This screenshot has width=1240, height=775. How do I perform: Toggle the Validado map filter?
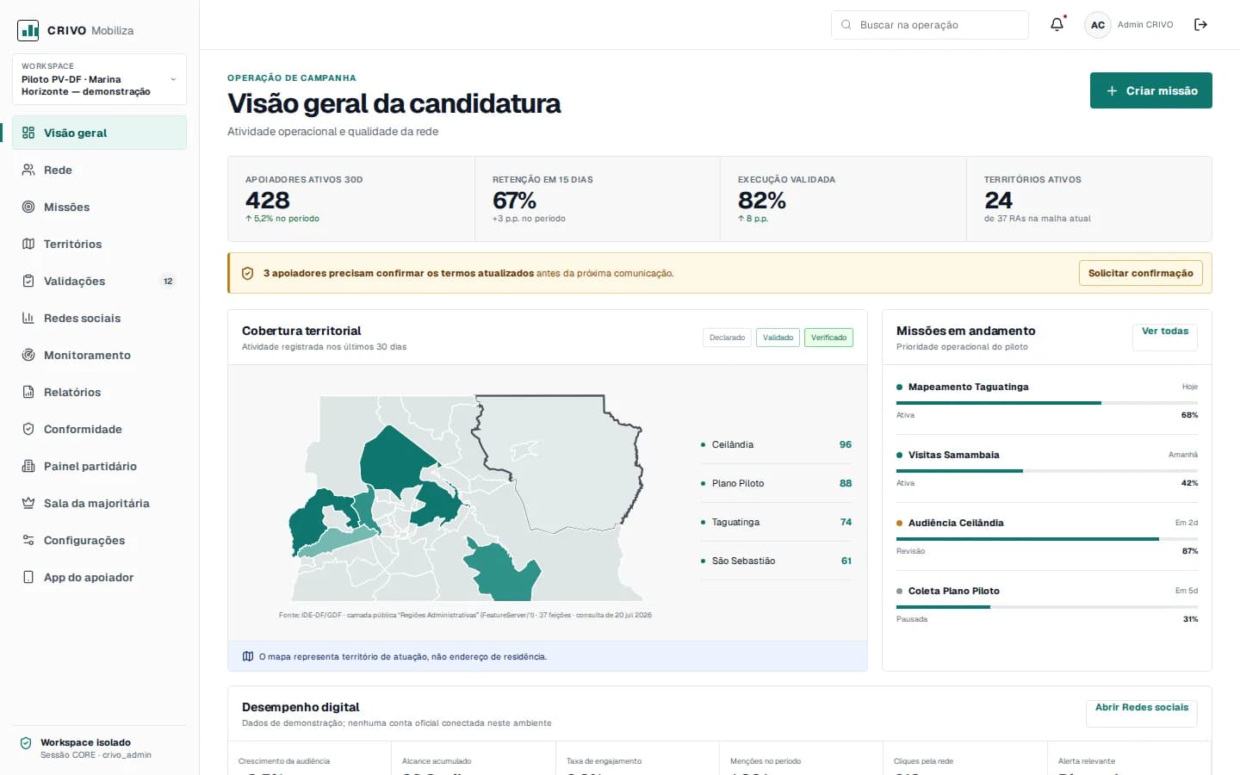pyautogui.click(x=778, y=338)
